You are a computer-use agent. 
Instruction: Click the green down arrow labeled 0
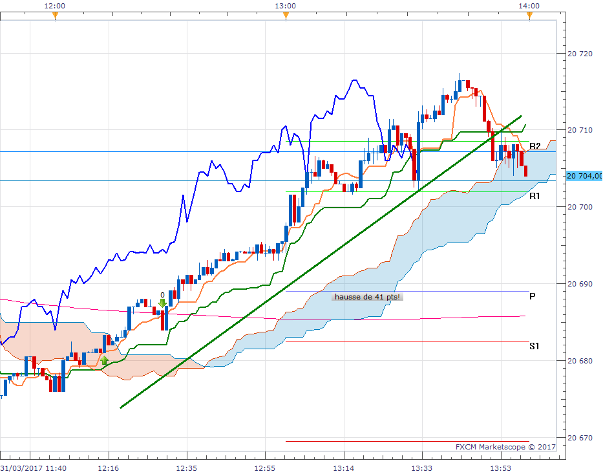tap(162, 303)
